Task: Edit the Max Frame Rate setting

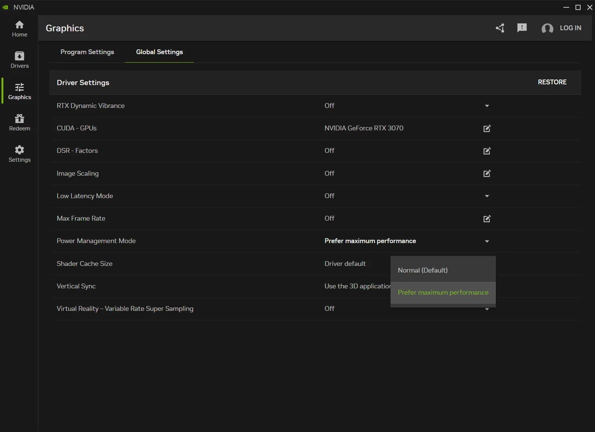Action: [487, 218]
